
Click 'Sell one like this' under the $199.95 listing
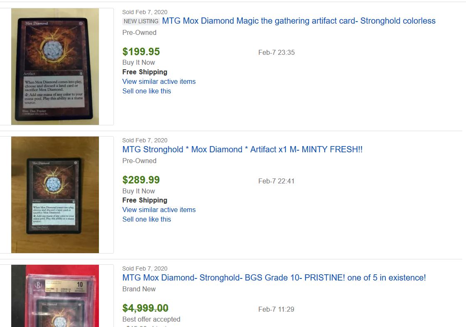point(146,91)
